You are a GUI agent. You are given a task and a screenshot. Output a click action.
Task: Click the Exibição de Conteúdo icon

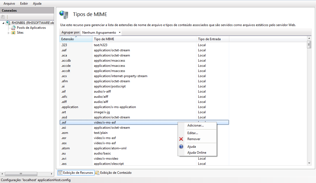click(x=97, y=173)
